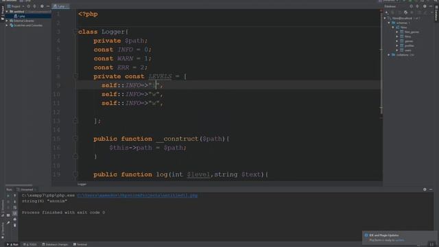Collapse the films@localhost data source

[x=385, y=19]
